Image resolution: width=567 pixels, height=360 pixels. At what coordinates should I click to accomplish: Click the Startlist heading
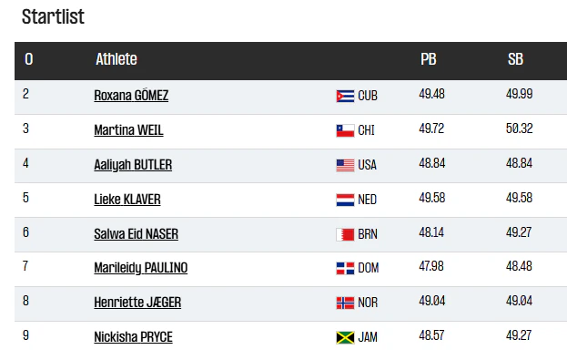click(x=53, y=16)
